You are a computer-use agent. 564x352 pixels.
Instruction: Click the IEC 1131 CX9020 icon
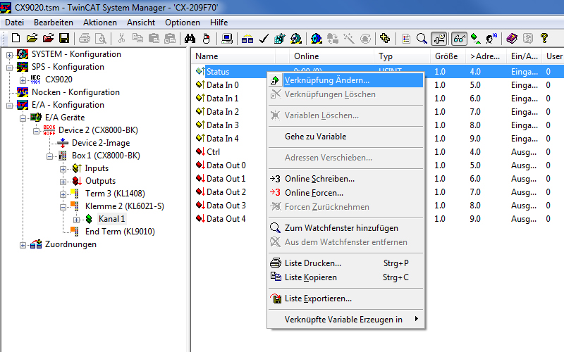point(36,80)
